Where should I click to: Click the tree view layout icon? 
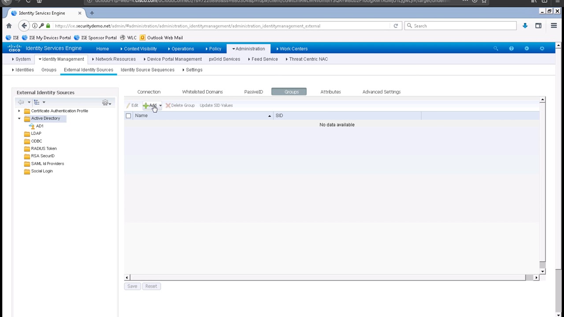tap(37, 102)
